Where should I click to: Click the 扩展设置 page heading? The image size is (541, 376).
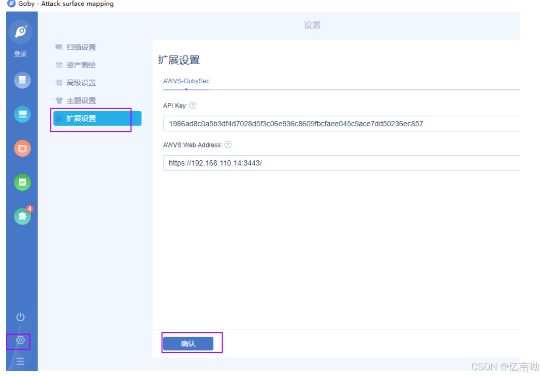(179, 60)
